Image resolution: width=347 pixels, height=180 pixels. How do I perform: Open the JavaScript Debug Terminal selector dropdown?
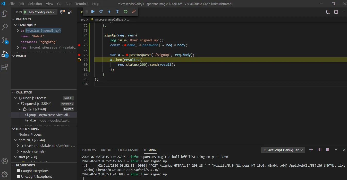click(x=283, y=150)
